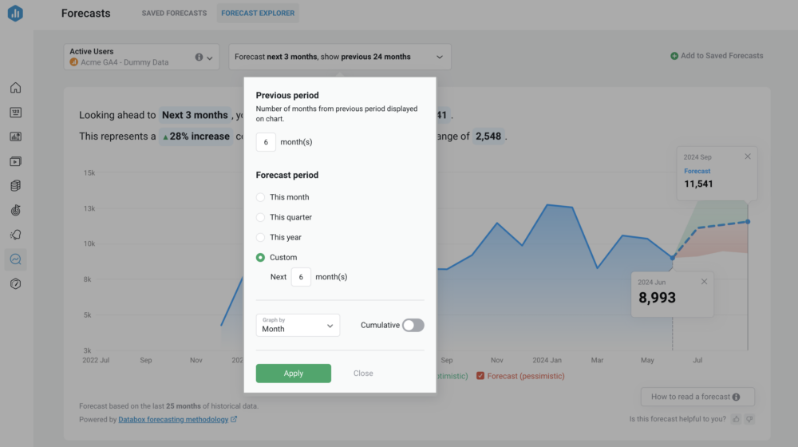Open the Alerts sidebar icon
Screen dimensions: 798x447
tap(16, 235)
